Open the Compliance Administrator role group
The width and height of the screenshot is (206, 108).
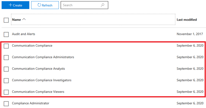coord(31,103)
